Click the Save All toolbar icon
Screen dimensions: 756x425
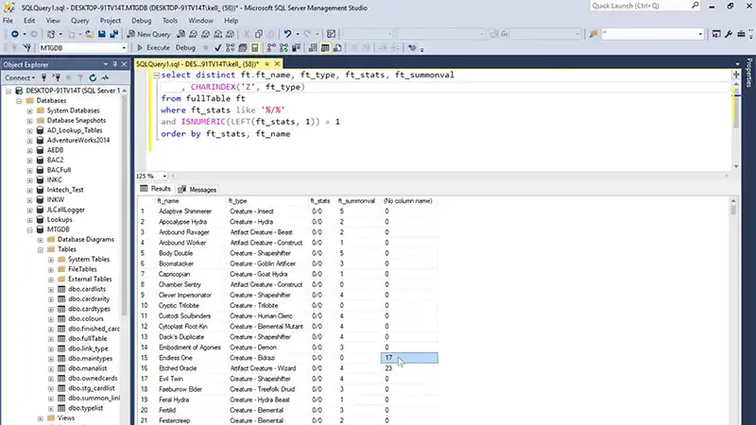coord(113,33)
